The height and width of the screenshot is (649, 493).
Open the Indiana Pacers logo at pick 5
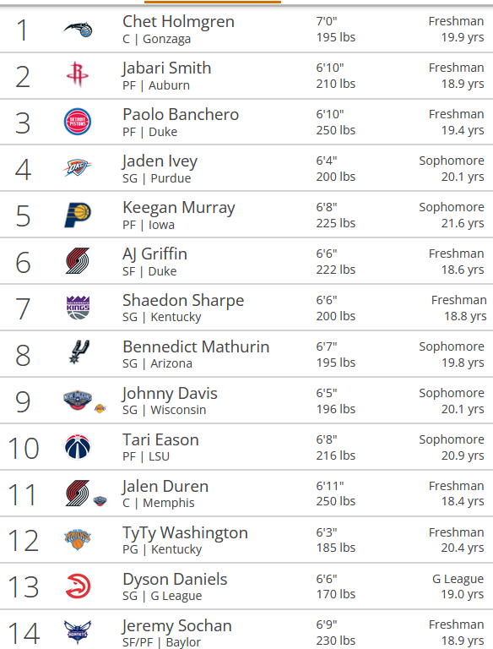coord(78,215)
